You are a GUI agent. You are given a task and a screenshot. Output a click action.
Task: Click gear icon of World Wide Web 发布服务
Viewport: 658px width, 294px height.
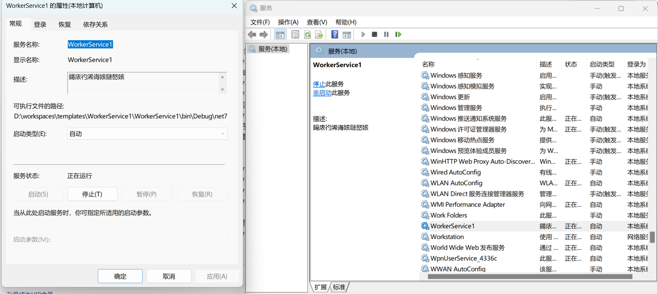pos(425,248)
